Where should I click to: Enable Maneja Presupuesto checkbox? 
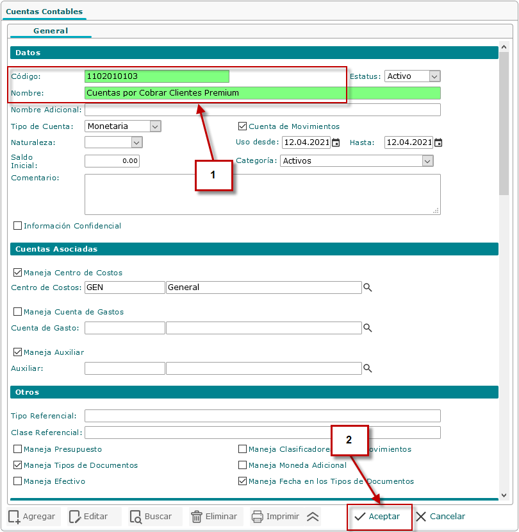coord(17,449)
